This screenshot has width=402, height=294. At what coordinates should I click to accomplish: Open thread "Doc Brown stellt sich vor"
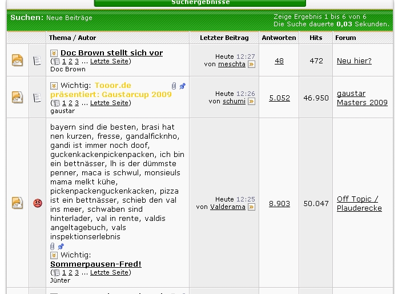click(111, 53)
